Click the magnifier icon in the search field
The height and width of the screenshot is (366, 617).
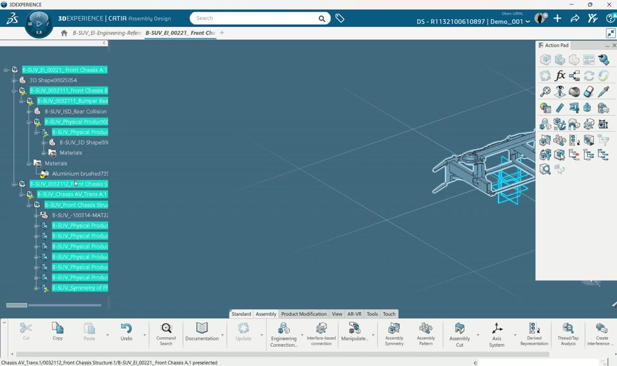[322, 19]
